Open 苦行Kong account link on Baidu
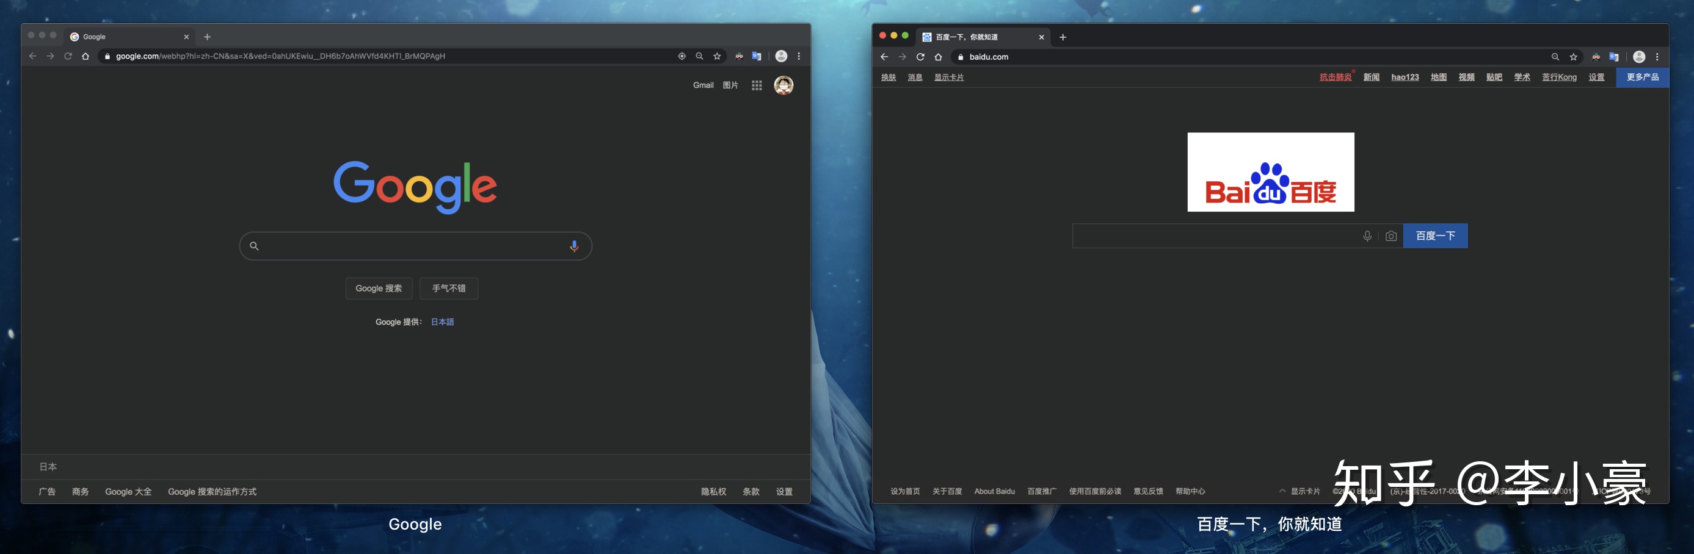Screen dimensions: 1694x554 click(x=1559, y=77)
